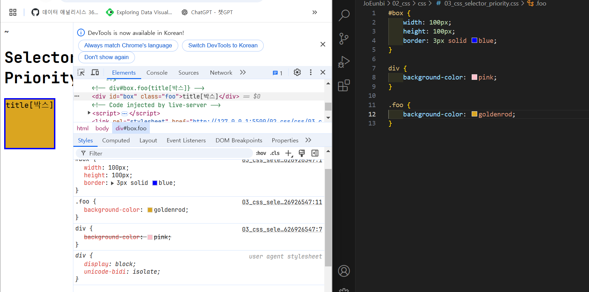Focus the styles Filter field

click(164, 153)
